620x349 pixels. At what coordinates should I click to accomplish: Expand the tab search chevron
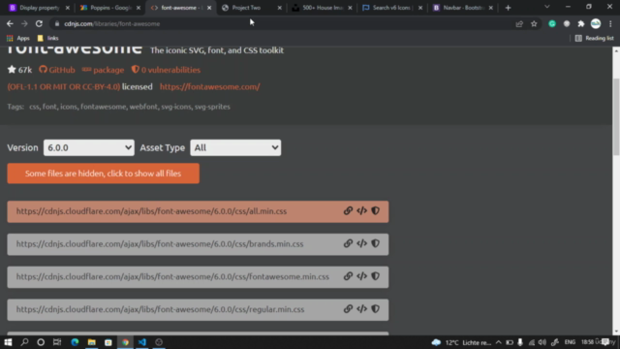coord(546,7)
